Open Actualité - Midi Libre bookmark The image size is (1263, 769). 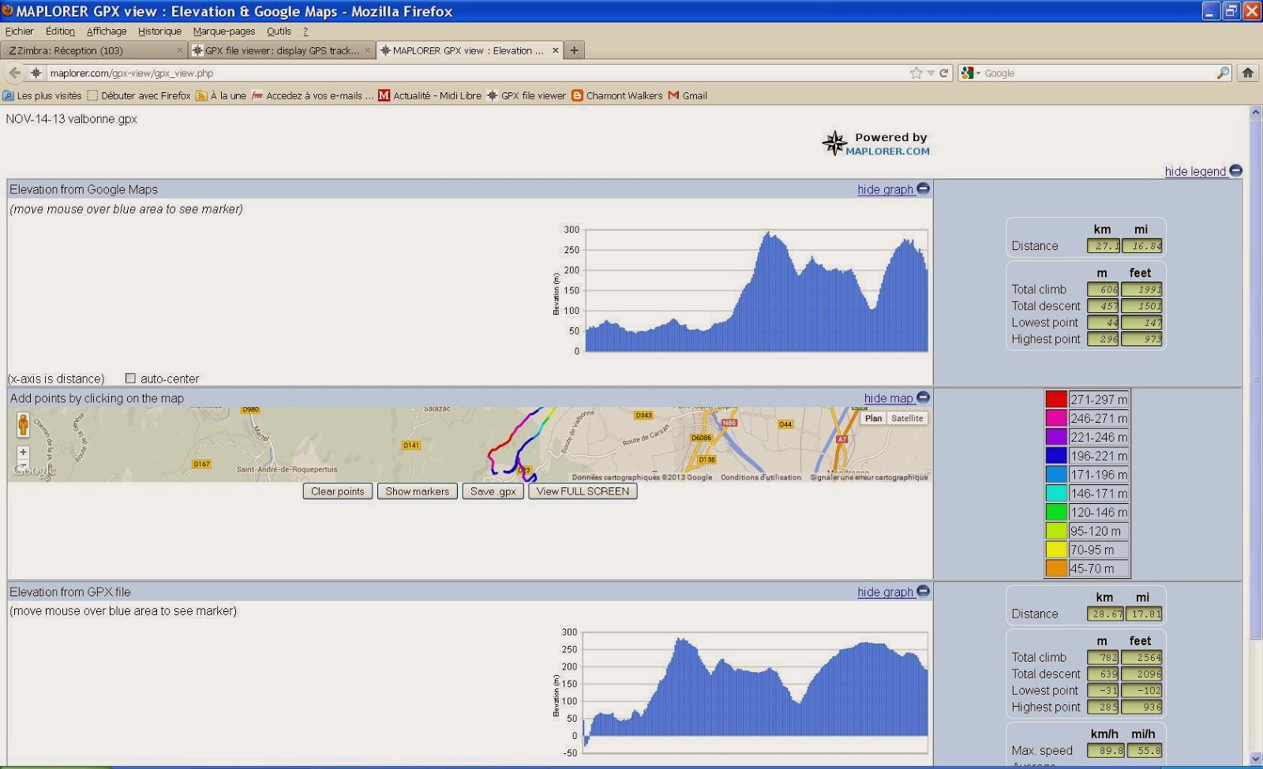point(430,95)
